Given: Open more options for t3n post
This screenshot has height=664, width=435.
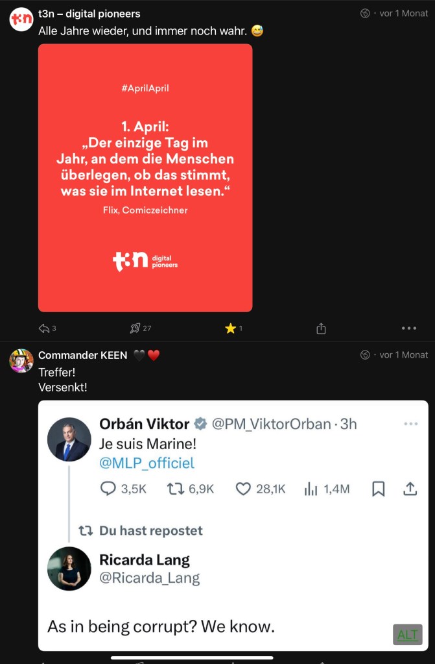Looking at the screenshot, I should coord(408,328).
